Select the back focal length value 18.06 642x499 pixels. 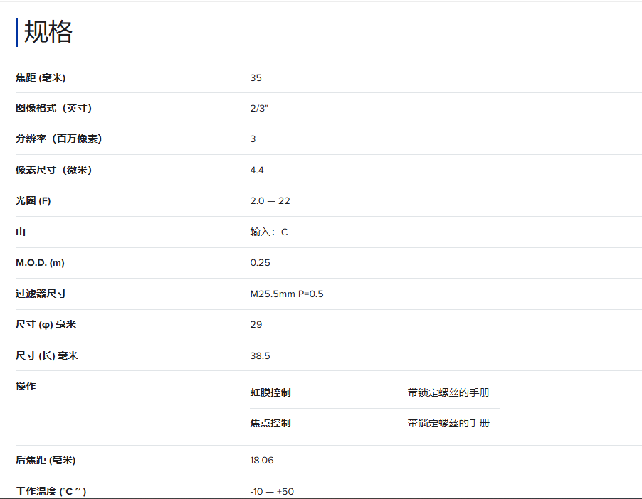click(x=262, y=460)
